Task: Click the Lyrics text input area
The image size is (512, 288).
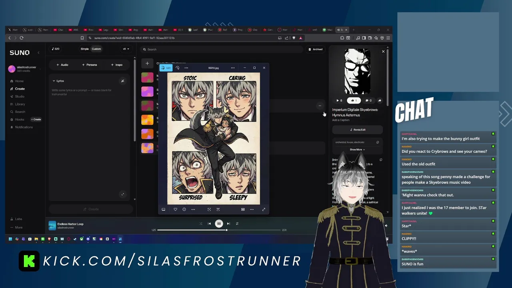Action: point(89,138)
